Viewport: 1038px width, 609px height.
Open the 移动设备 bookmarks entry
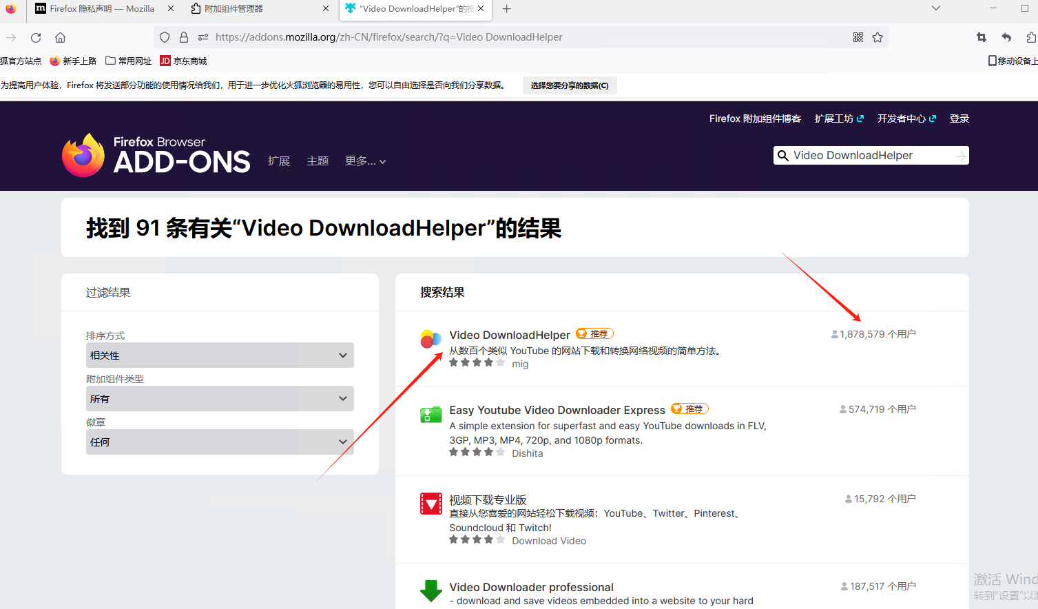point(1013,61)
